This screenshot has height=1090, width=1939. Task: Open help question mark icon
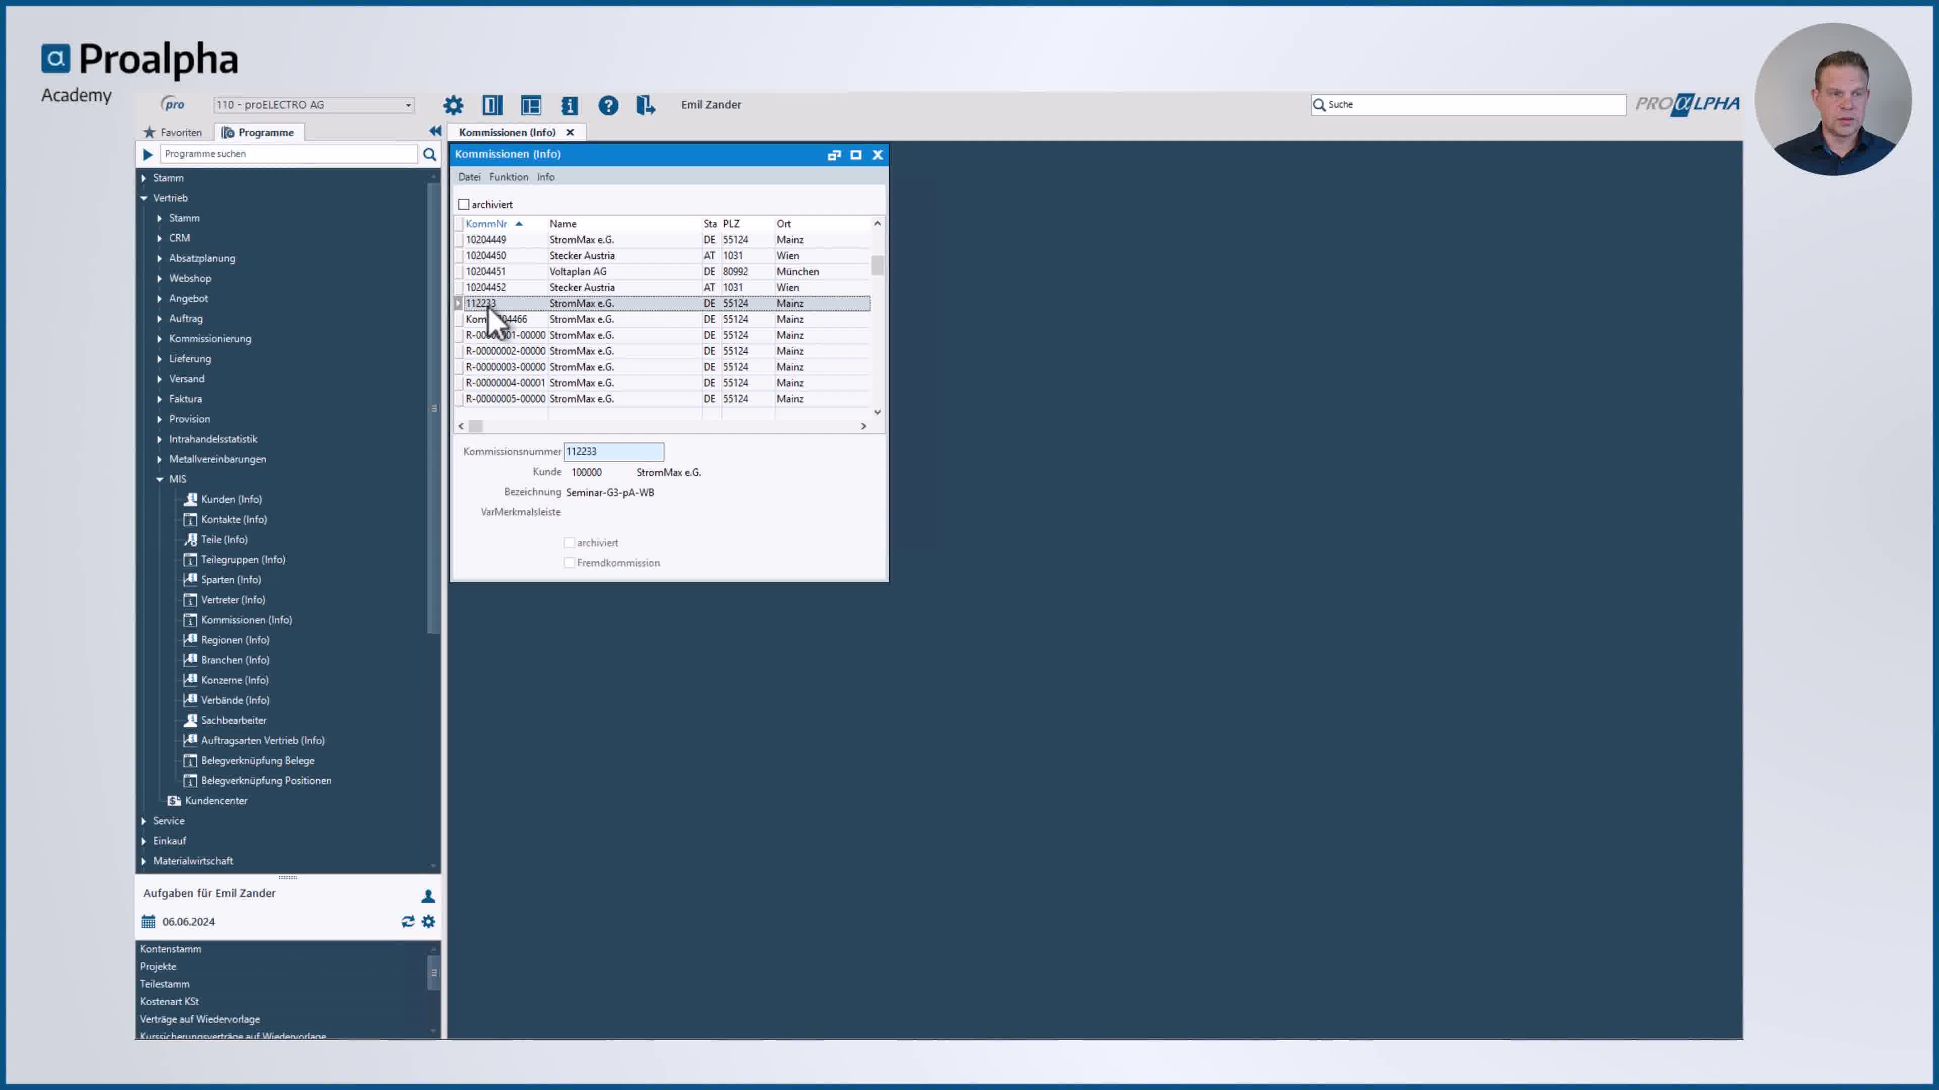(608, 105)
